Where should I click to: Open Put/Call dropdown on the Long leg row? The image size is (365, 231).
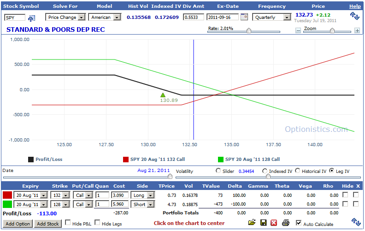tap(83, 195)
